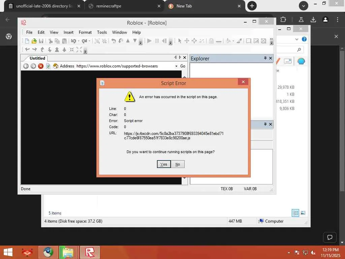Open new Chrome tab plus button
345x259 pixels.
[x=252, y=6]
